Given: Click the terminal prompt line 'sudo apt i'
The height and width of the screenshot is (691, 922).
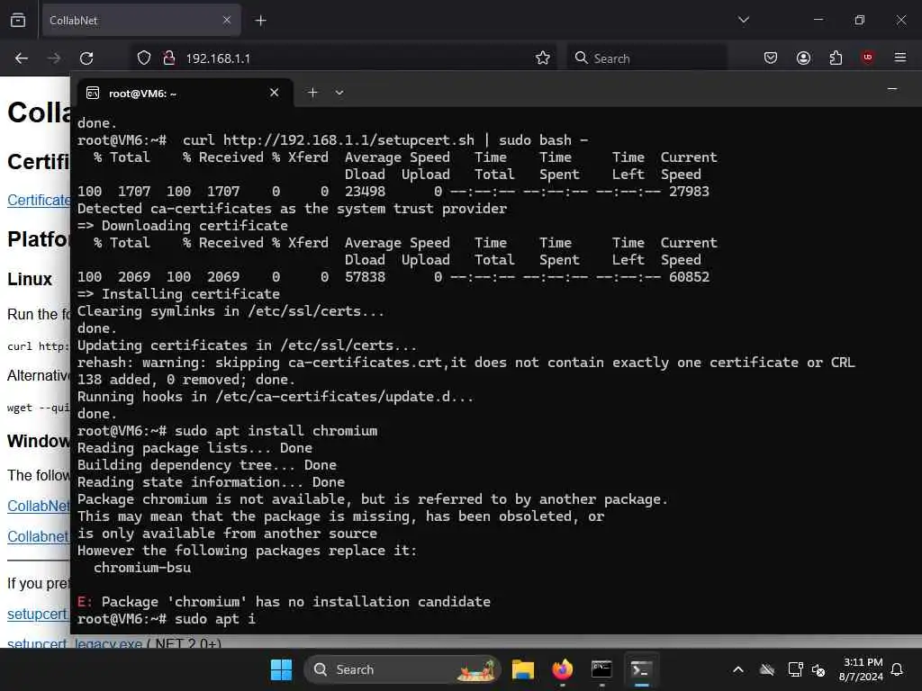Looking at the screenshot, I should pyautogui.click(x=167, y=619).
